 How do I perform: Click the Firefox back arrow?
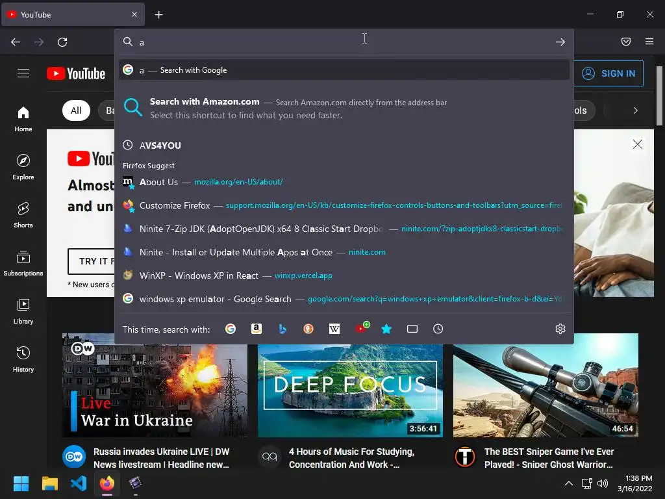[x=16, y=42]
